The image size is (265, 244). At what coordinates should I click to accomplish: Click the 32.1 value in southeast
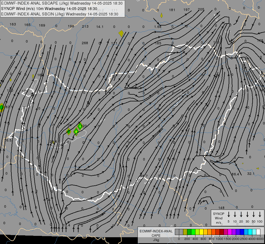[251, 174]
